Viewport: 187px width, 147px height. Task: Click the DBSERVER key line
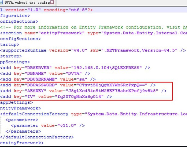click(75, 68)
